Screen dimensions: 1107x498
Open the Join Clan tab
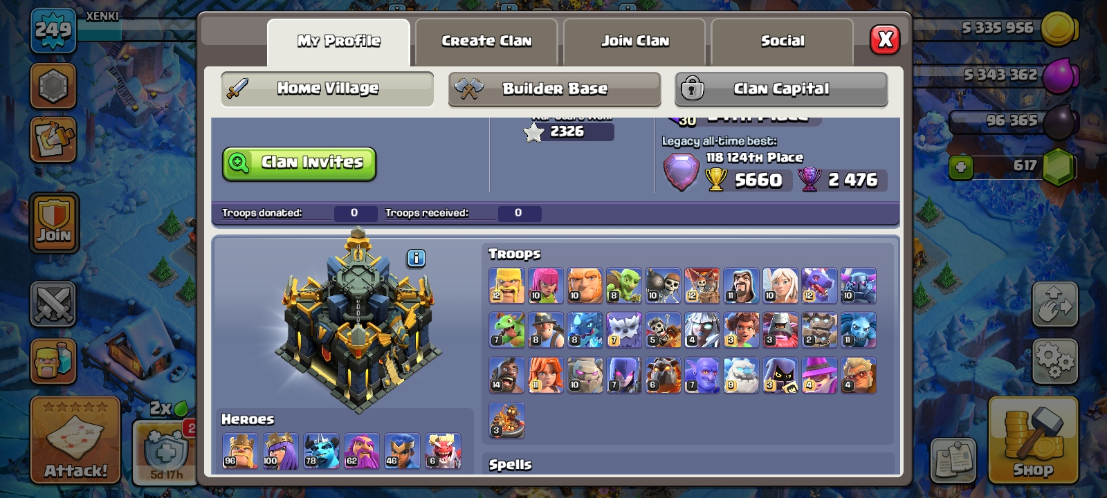(634, 41)
